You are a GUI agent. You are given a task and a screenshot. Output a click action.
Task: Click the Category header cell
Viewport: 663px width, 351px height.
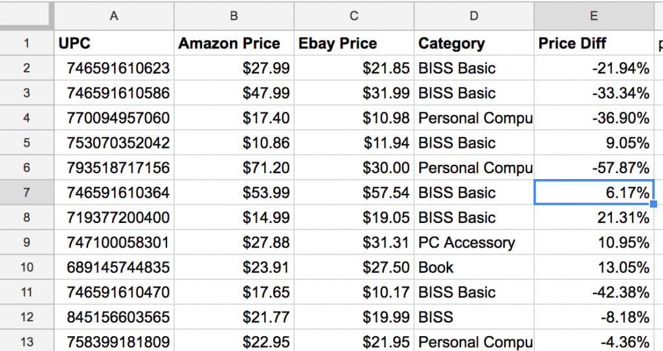pyautogui.click(x=474, y=43)
